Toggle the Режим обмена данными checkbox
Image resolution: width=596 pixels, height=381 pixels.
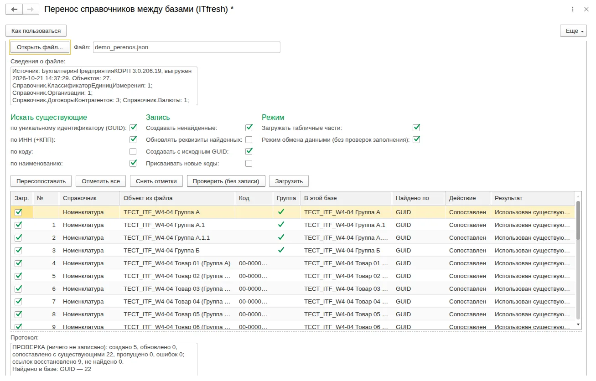(x=416, y=139)
